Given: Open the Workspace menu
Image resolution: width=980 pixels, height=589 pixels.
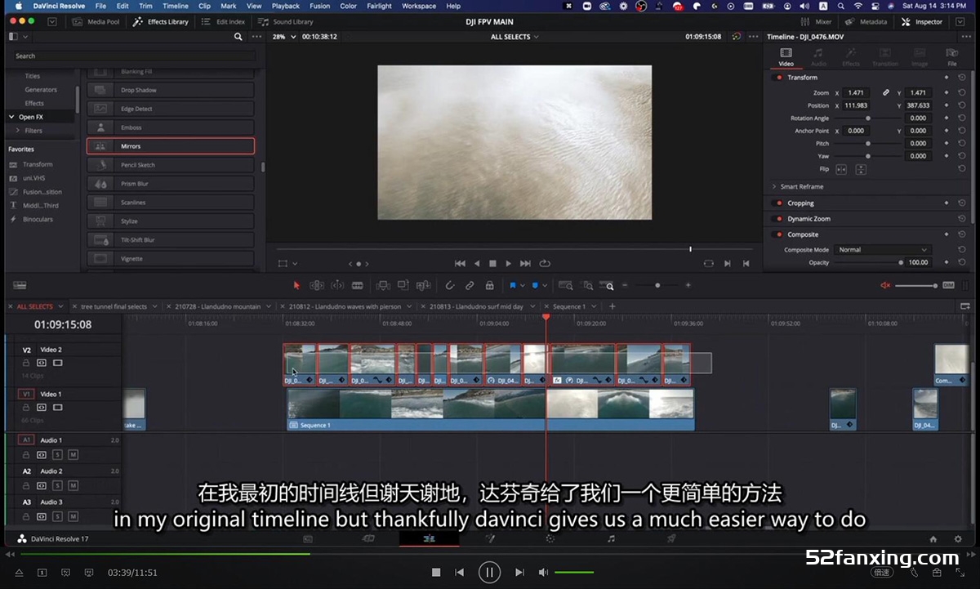Looking at the screenshot, I should click(419, 6).
